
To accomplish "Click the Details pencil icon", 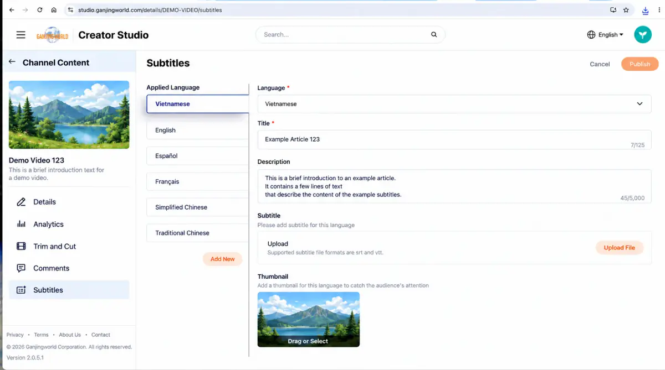I will pyautogui.click(x=21, y=202).
